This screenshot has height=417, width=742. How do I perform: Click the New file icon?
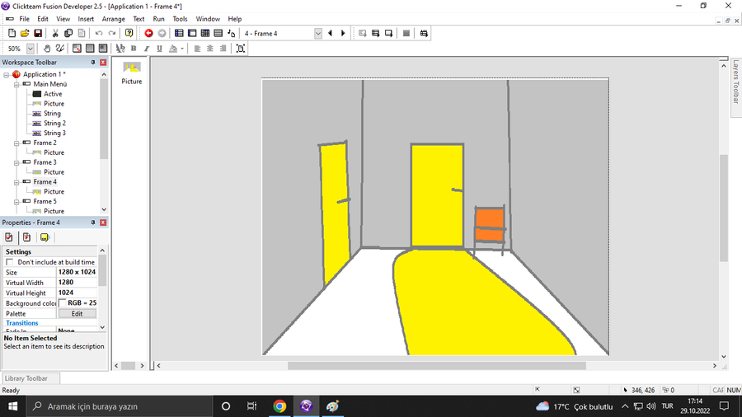[12, 33]
